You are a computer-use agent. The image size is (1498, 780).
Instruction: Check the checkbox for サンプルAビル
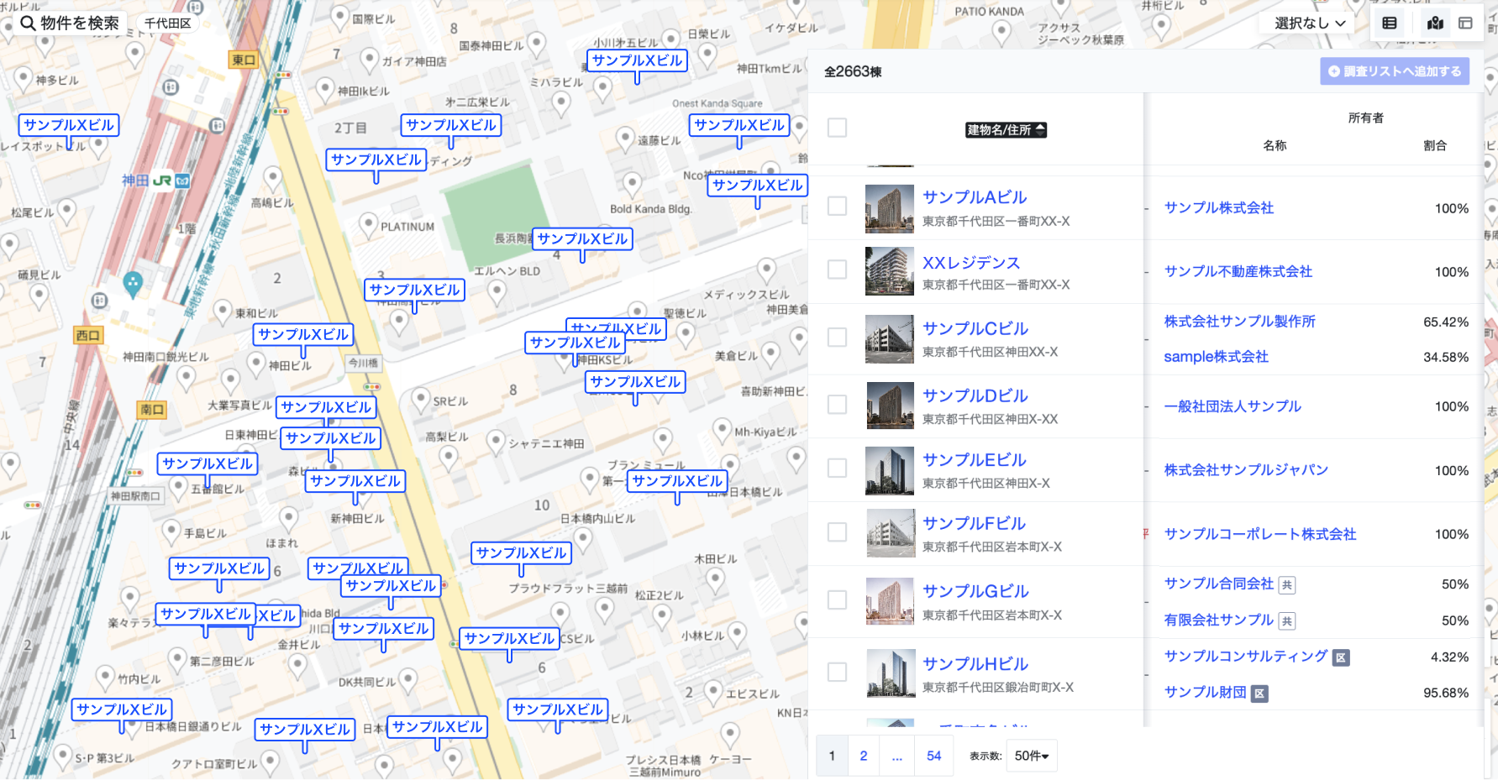[x=837, y=206]
